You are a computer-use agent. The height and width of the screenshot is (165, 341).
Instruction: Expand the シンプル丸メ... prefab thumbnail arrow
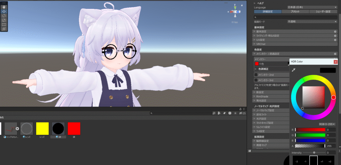(x=17, y=129)
